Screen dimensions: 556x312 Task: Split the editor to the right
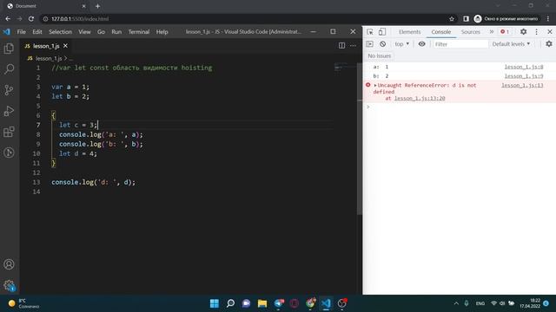coord(341,46)
